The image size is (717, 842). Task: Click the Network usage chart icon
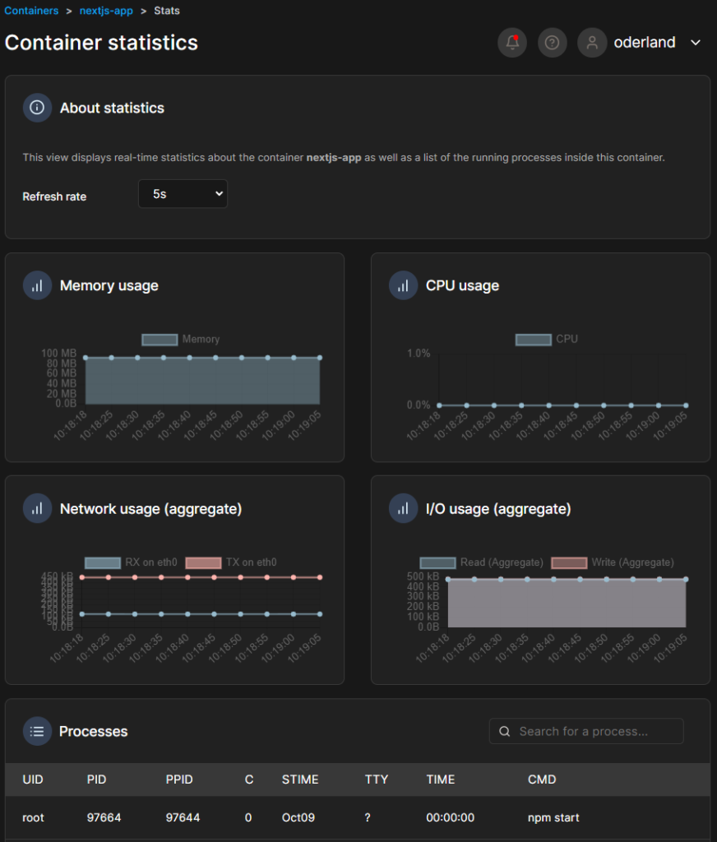click(37, 509)
